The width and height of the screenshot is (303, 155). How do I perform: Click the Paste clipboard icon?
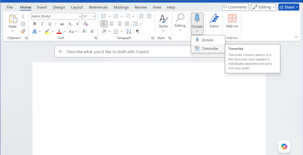[x=13, y=19]
